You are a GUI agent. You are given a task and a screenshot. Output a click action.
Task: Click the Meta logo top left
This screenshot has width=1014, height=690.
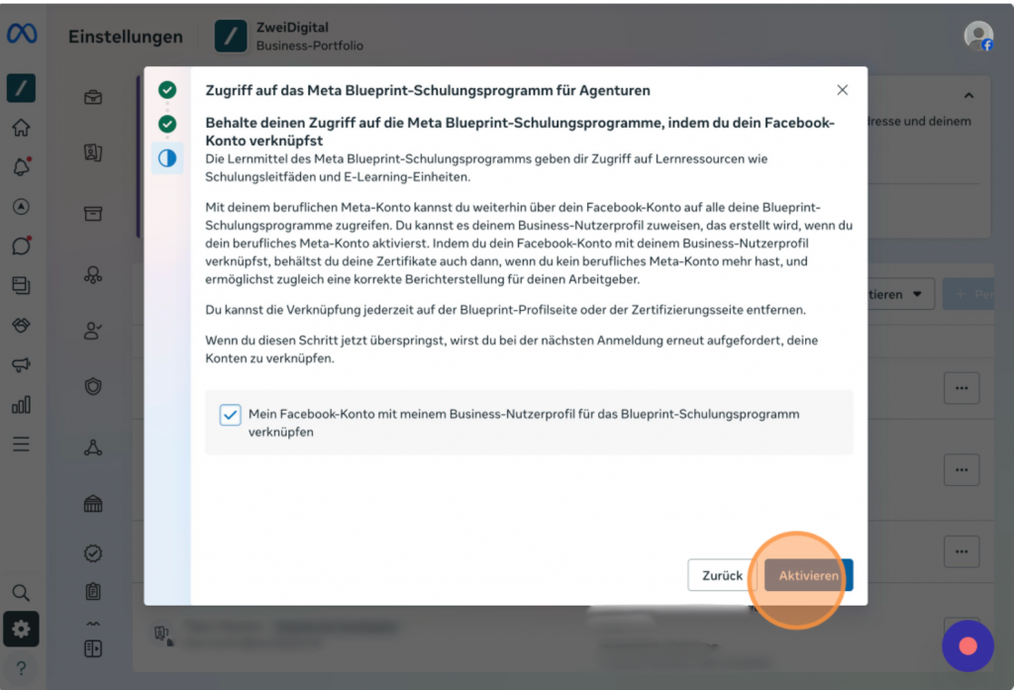point(22,33)
